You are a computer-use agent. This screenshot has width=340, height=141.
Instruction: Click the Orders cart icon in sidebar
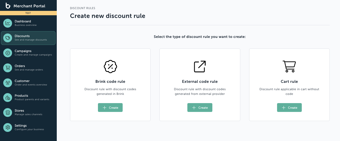click(8, 68)
